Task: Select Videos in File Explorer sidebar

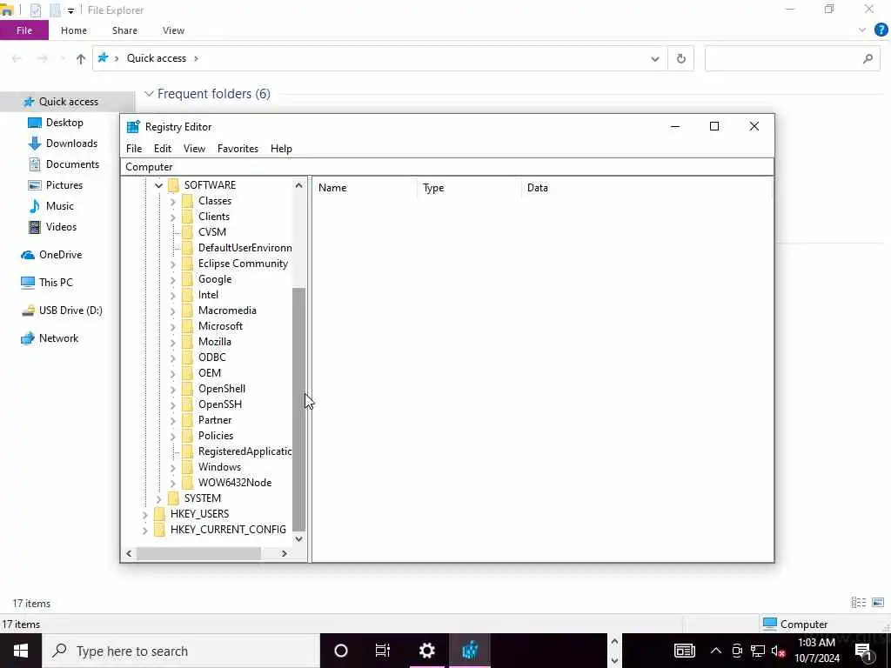Action: click(x=61, y=227)
